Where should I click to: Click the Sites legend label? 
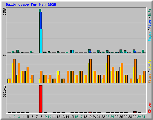[149, 79]
